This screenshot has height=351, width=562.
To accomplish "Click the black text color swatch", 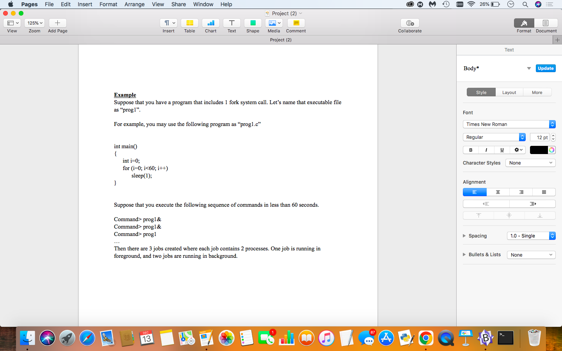I will (x=539, y=150).
